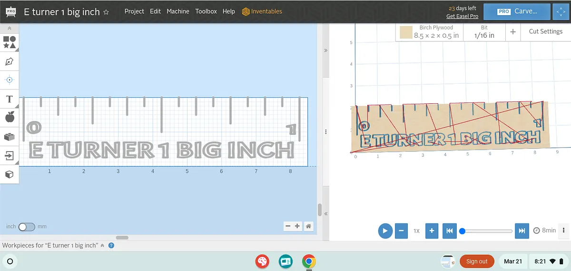
Task: Open the apple icon library
Action: (10, 117)
